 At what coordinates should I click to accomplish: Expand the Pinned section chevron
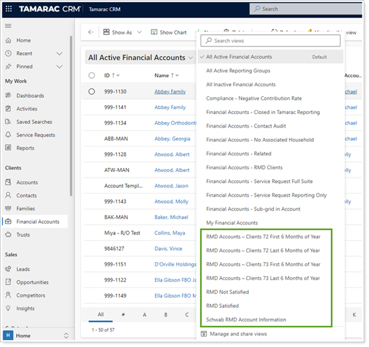tap(59, 66)
